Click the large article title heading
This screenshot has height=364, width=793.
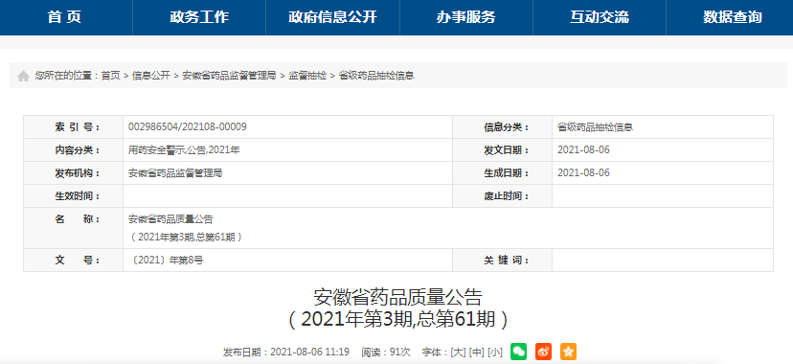397,307
